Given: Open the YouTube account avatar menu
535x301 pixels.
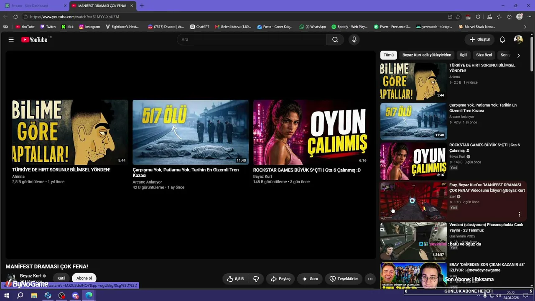Looking at the screenshot, I should (x=518, y=40).
